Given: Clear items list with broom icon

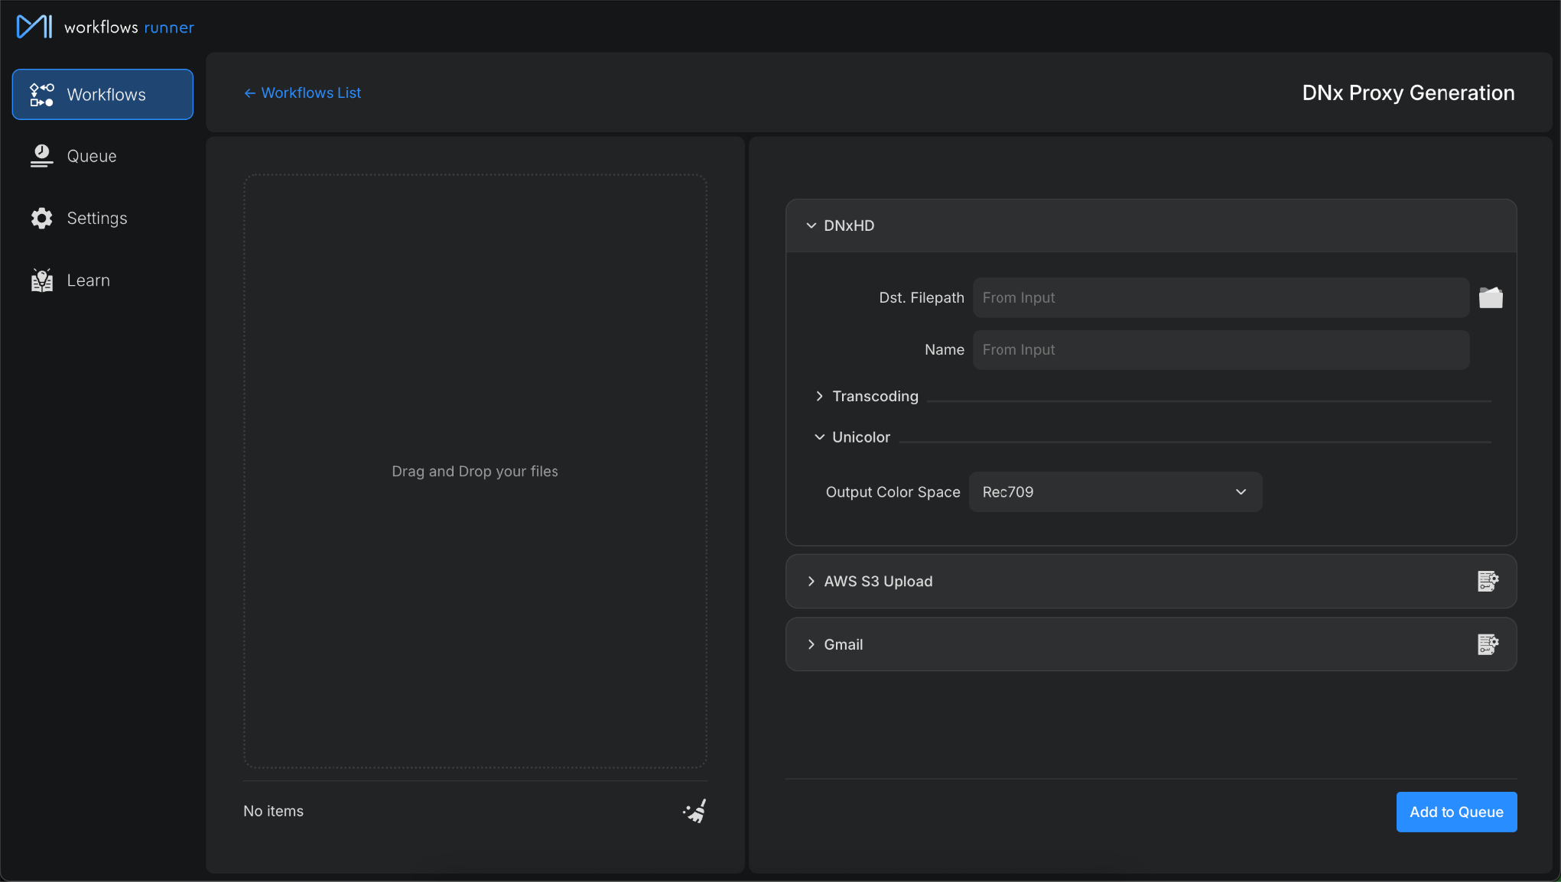Looking at the screenshot, I should tap(695, 811).
